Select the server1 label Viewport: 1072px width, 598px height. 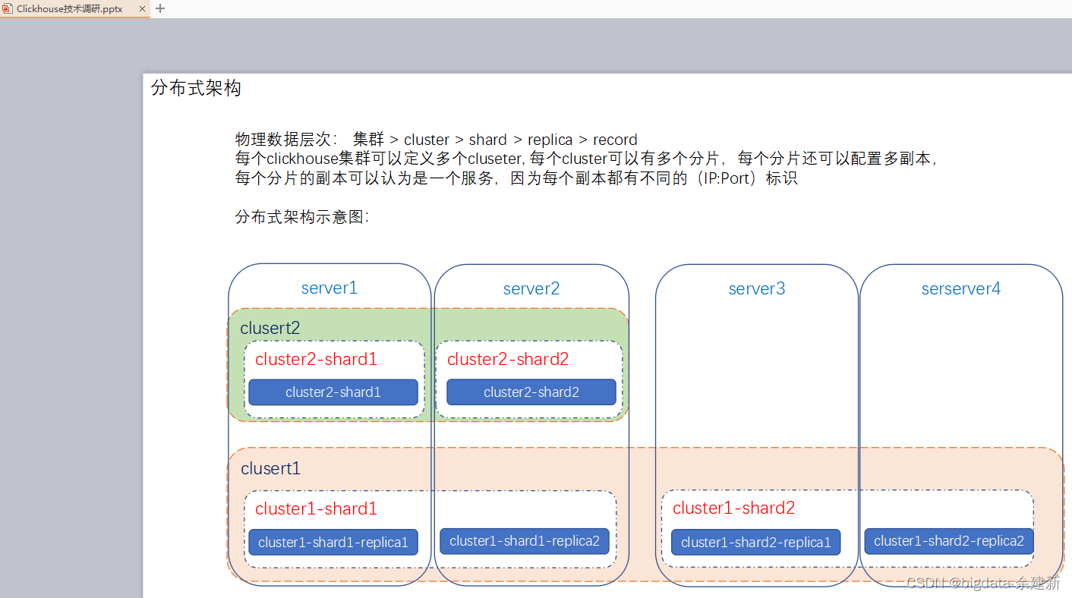point(329,288)
